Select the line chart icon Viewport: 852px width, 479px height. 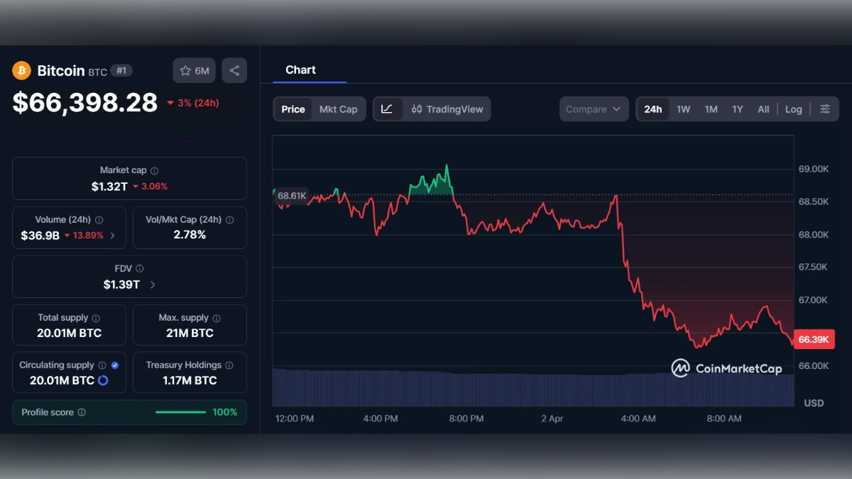388,109
